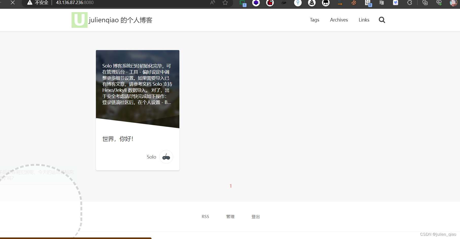Open the Archives page
460x239 pixels.
[339, 20]
